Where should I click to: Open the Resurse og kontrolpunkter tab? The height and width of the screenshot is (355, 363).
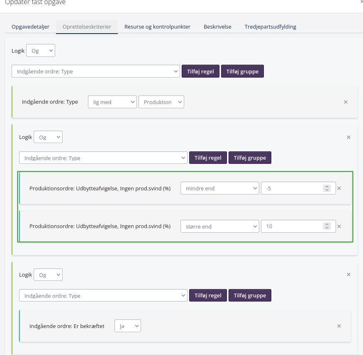157,27
